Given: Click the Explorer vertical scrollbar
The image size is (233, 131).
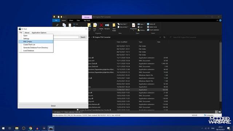Looking at the screenshot, I should pos(221,72).
